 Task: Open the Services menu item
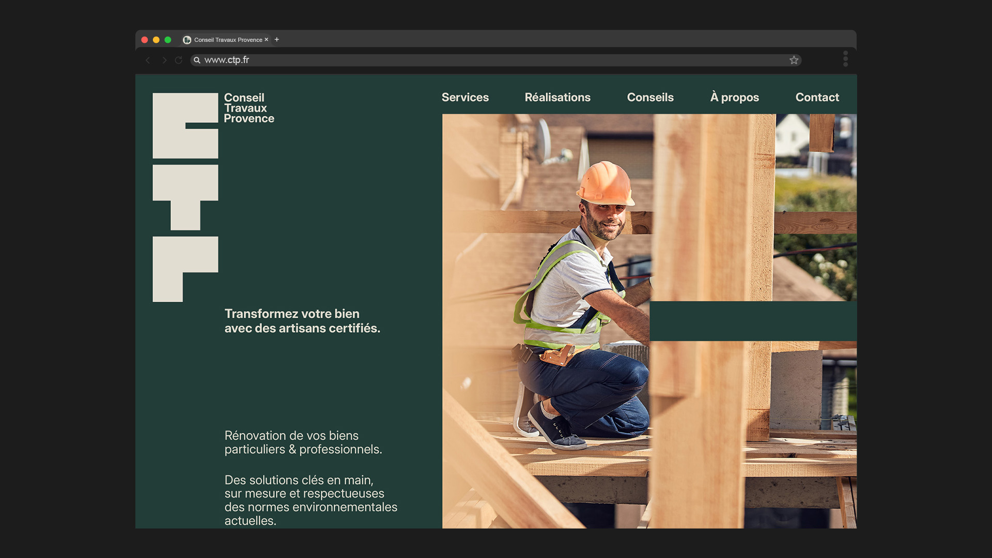[465, 97]
